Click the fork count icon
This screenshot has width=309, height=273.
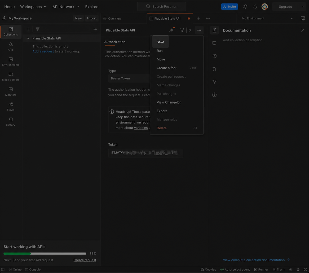click(x=182, y=30)
